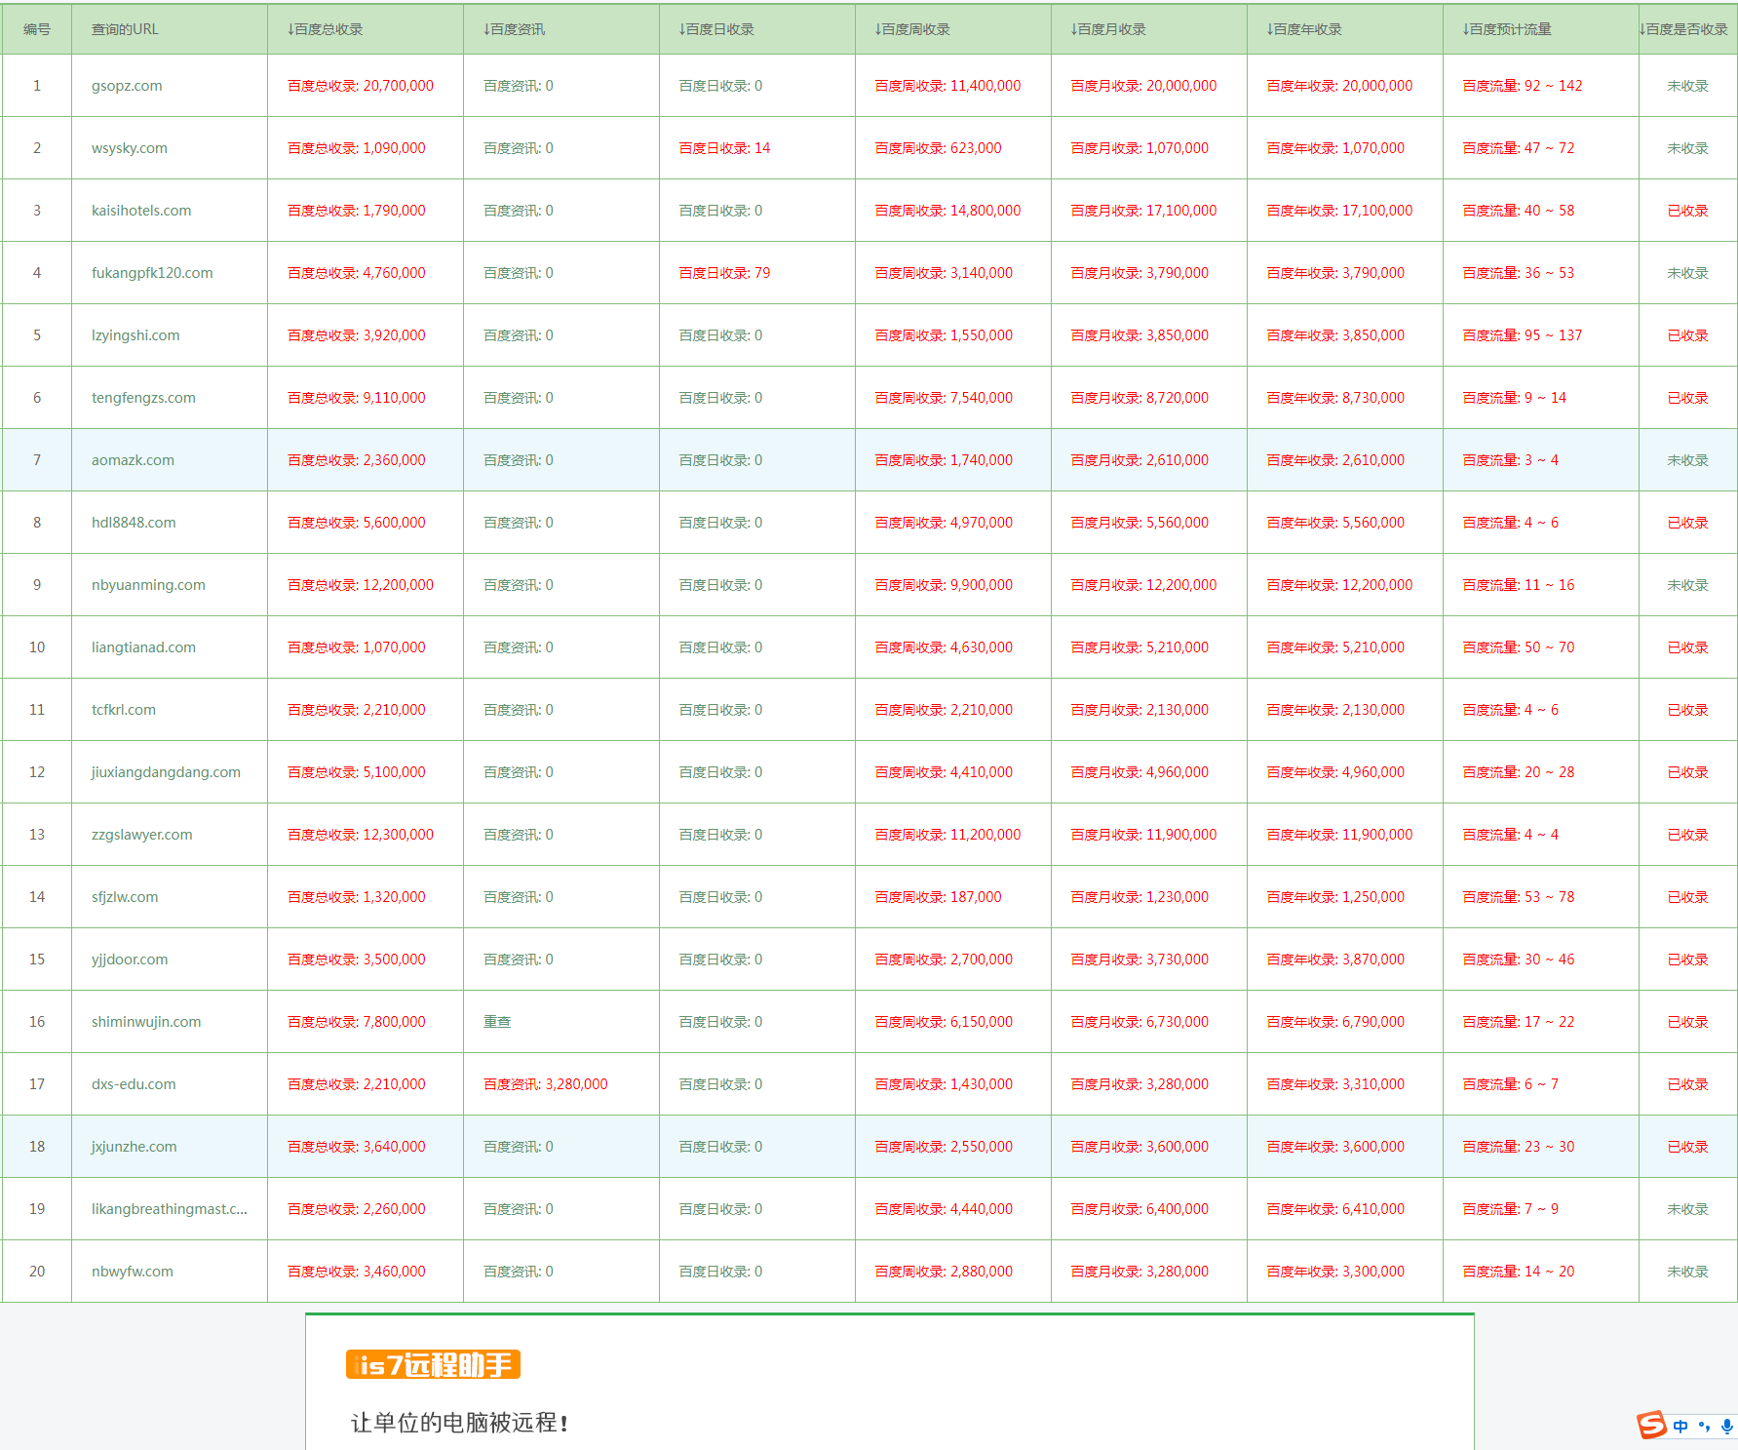Open zzgslawyer.com URL link
The image size is (1738, 1450).
tap(142, 835)
